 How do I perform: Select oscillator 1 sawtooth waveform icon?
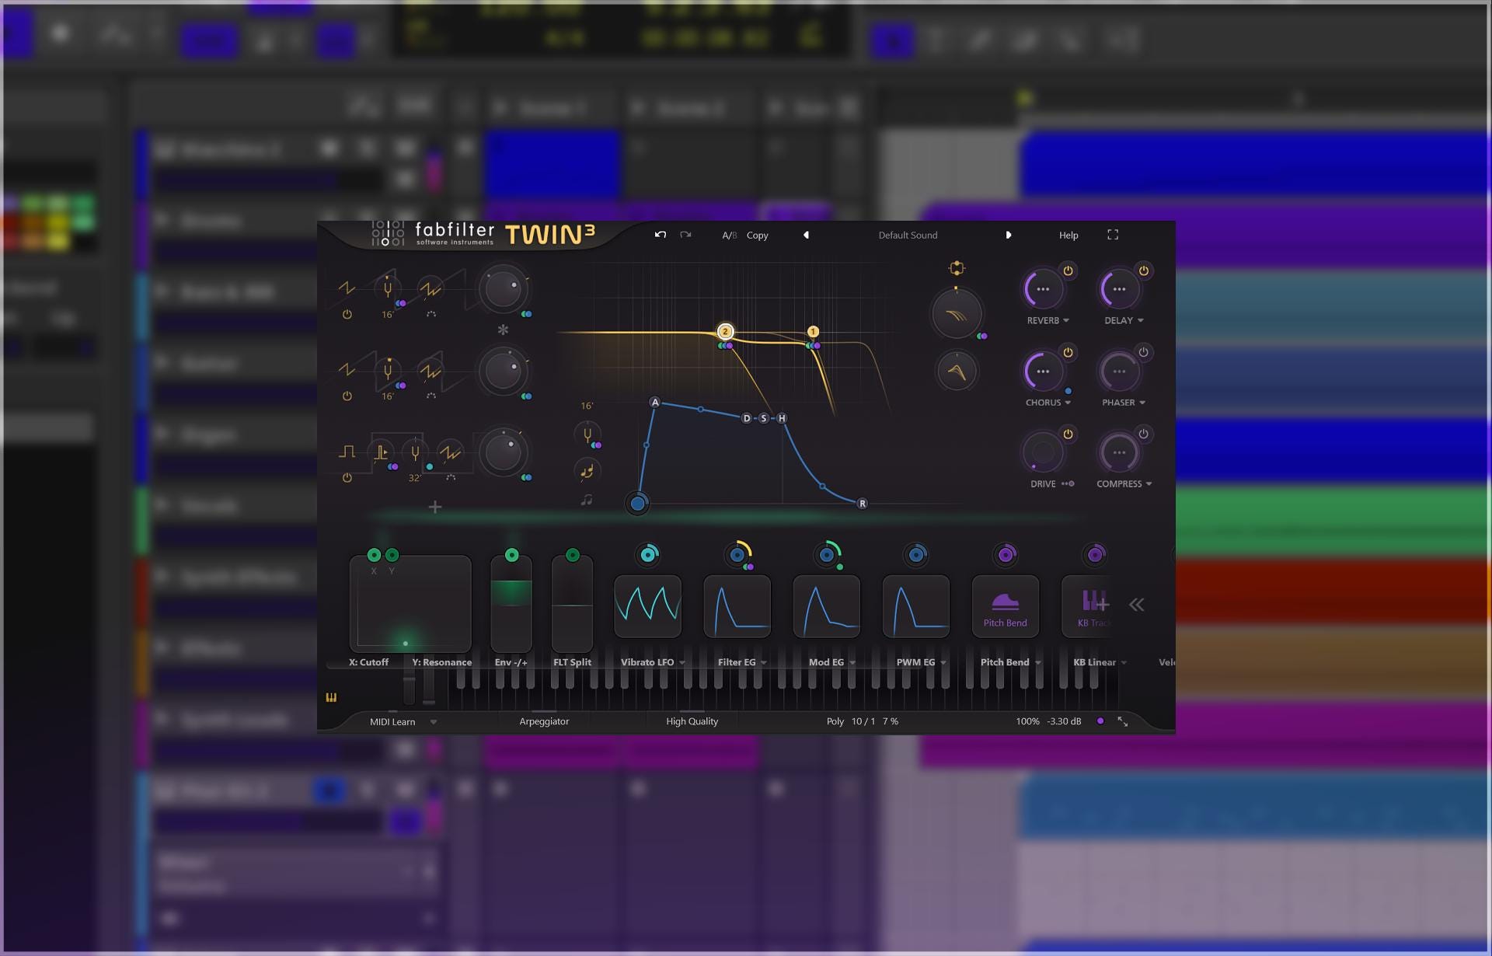347,288
